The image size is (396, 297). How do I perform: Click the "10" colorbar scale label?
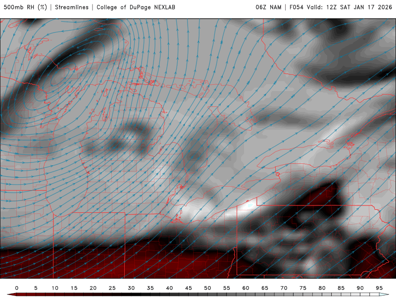point(55,288)
